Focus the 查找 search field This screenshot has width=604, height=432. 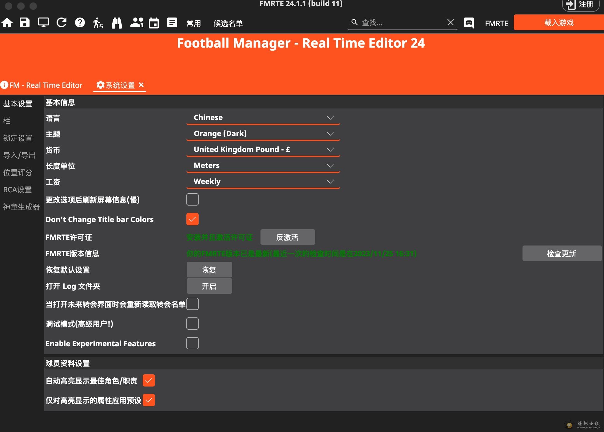pos(403,22)
